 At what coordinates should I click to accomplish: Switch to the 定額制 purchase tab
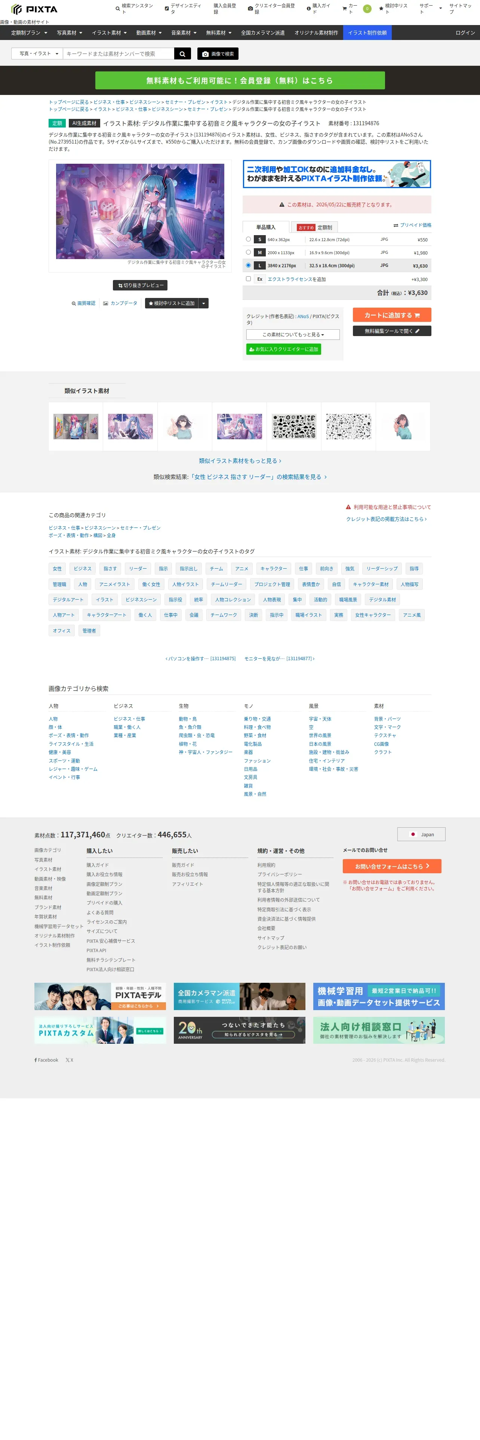(x=315, y=228)
